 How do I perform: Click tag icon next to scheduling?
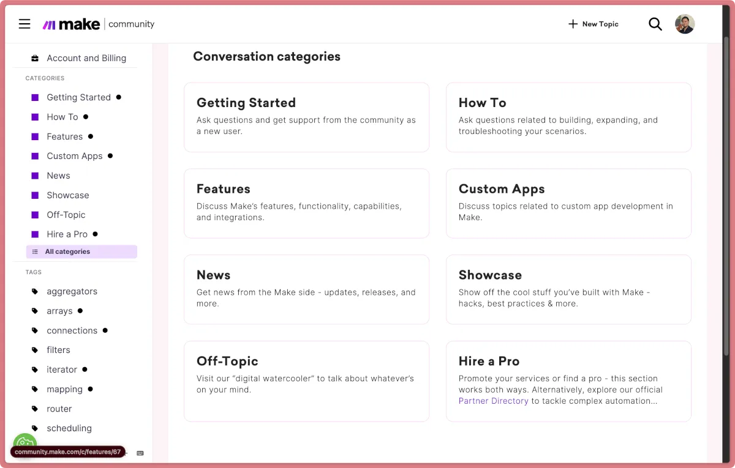pos(35,428)
